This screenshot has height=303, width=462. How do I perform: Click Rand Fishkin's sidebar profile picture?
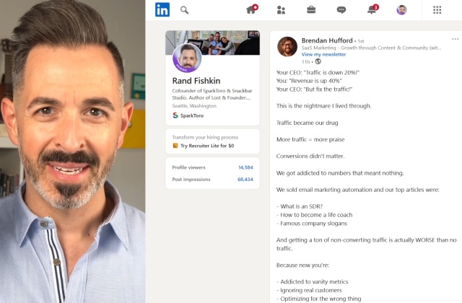point(187,58)
